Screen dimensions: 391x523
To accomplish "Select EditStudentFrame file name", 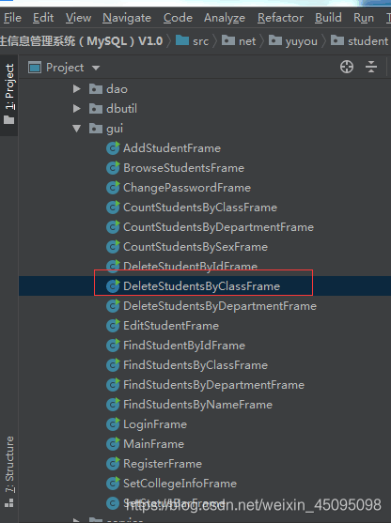I will pos(171,326).
